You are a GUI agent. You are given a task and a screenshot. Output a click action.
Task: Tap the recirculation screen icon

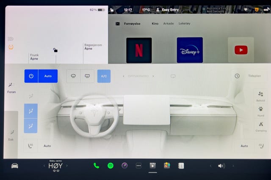pos(173,76)
